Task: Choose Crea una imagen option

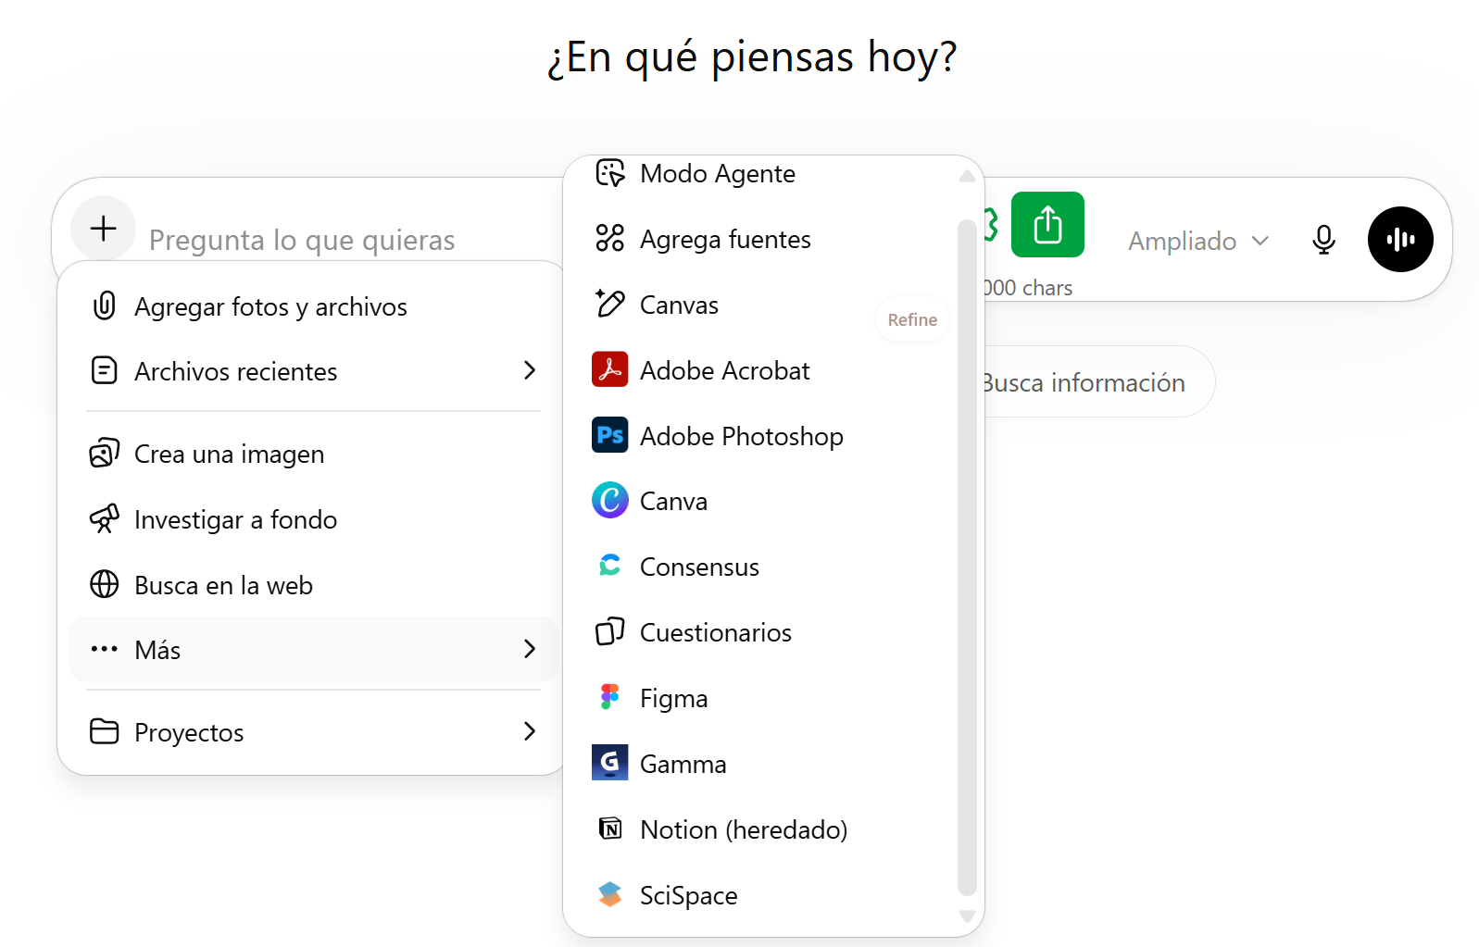Action: coord(313,454)
